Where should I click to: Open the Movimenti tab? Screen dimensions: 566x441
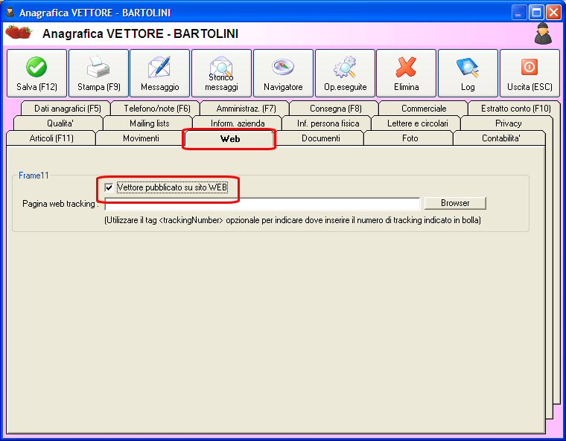tap(141, 138)
